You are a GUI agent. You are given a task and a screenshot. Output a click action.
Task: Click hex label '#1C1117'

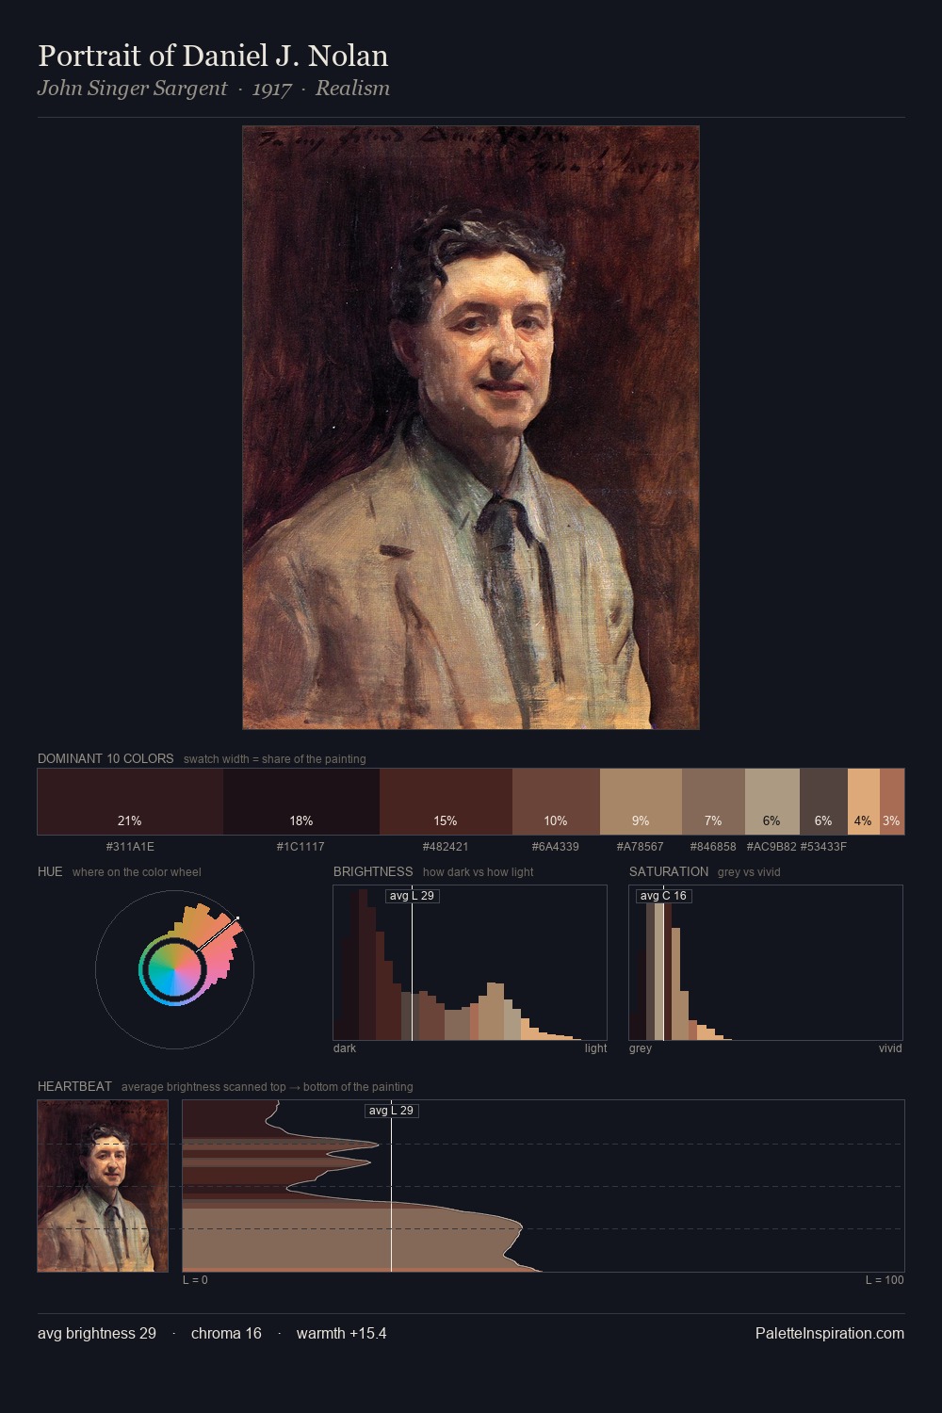click(x=301, y=847)
